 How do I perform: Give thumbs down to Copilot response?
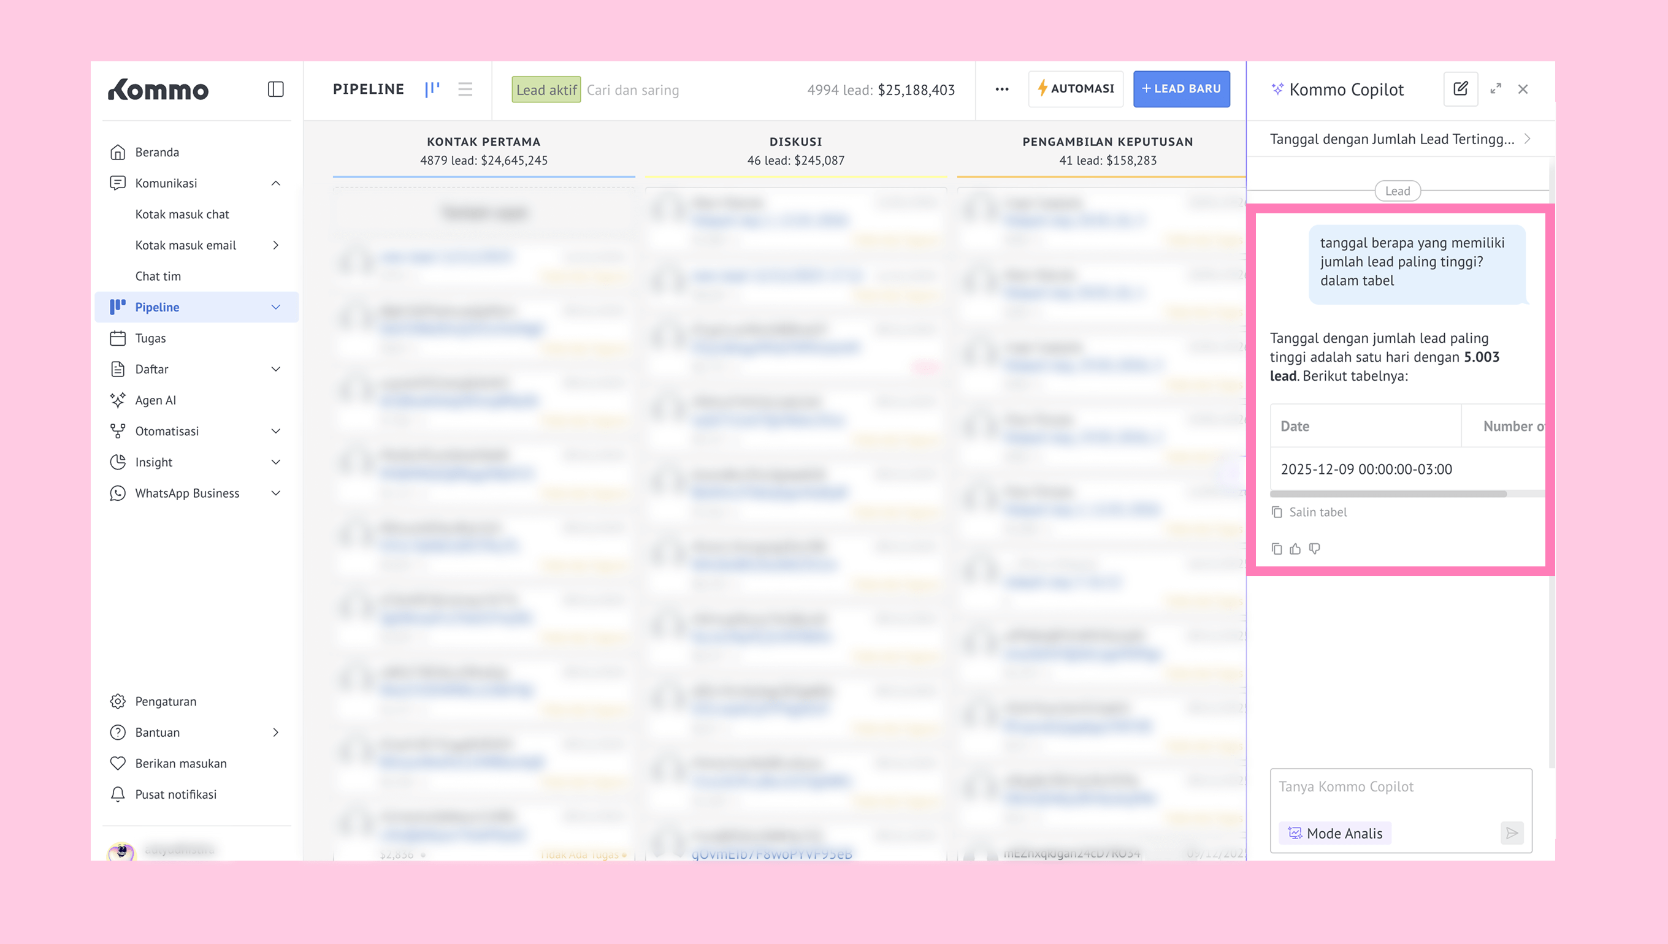1315,549
